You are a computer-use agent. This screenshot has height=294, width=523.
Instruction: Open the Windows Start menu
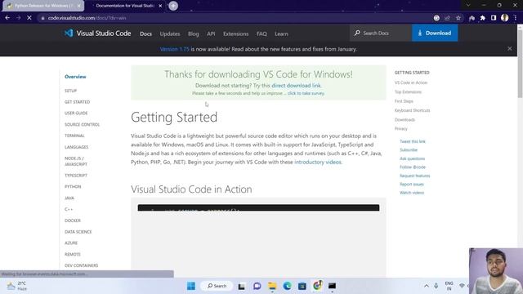point(191,286)
